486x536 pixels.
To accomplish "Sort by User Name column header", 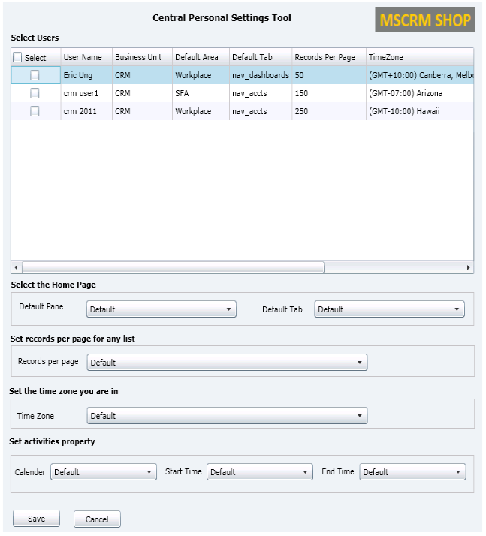I will [x=83, y=57].
